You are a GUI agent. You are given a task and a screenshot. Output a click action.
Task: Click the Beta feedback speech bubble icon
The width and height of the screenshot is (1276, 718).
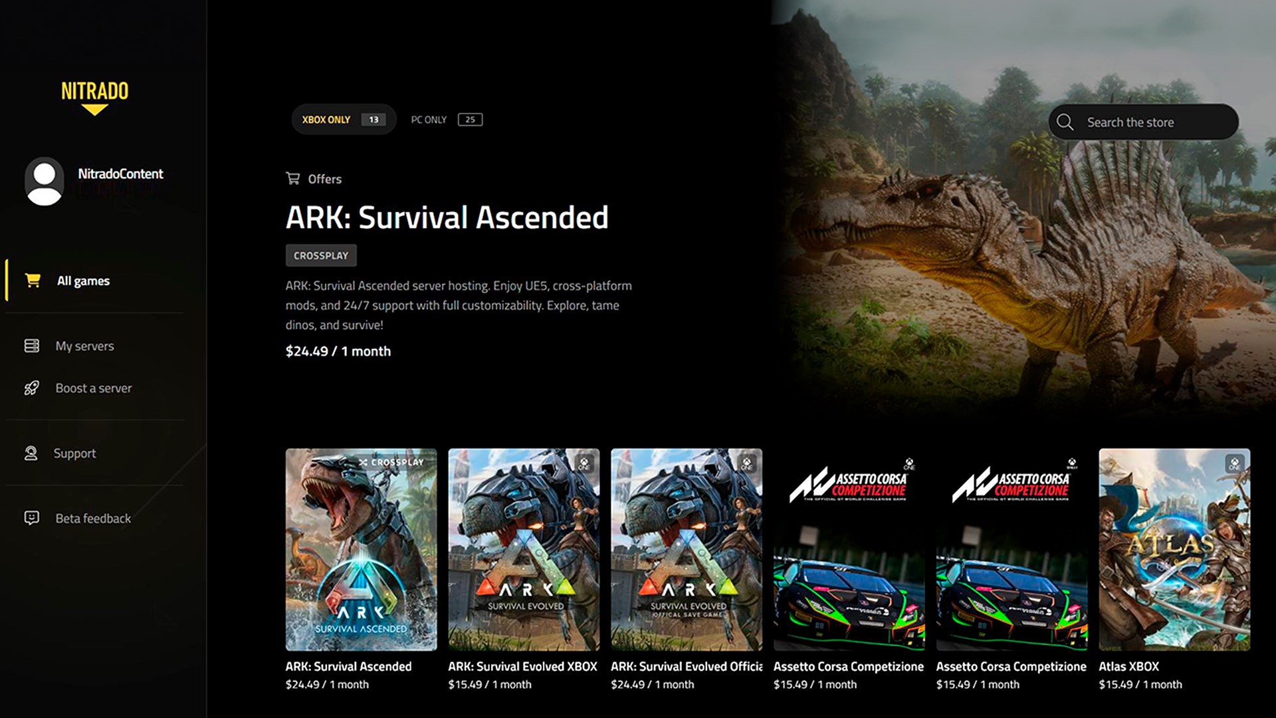[31, 519]
